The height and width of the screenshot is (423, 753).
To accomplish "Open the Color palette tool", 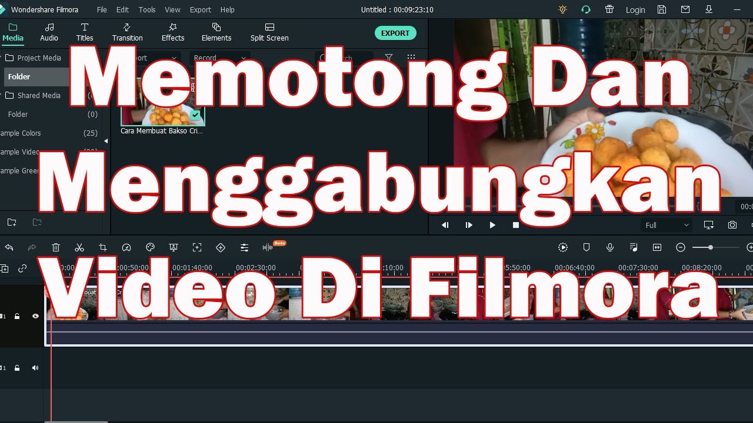I will [x=150, y=247].
